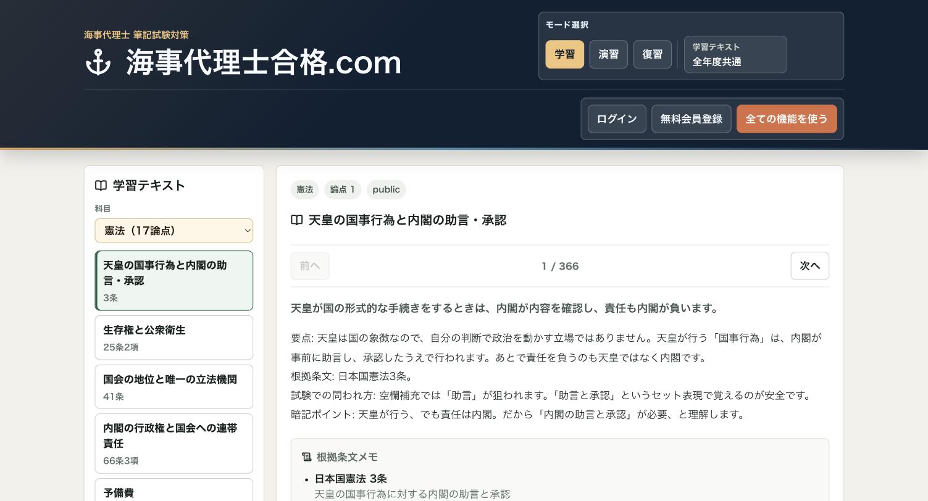The width and height of the screenshot is (928, 501).
Task: Click the 全ての機能を使う button
Action: (x=787, y=119)
